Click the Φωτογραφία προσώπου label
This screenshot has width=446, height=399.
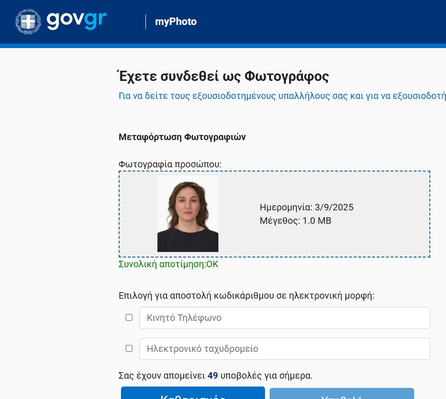(x=170, y=164)
